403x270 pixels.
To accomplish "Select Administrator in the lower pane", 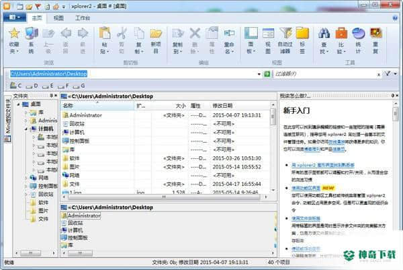I will (84, 215).
